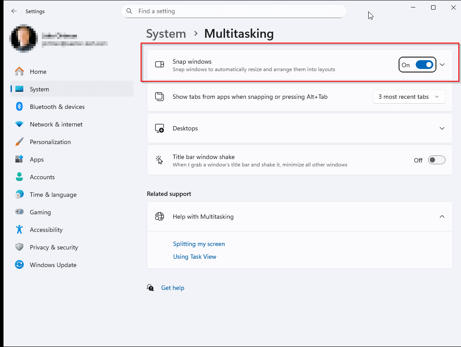Click the Privacy shield icon

[x=19, y=247]
